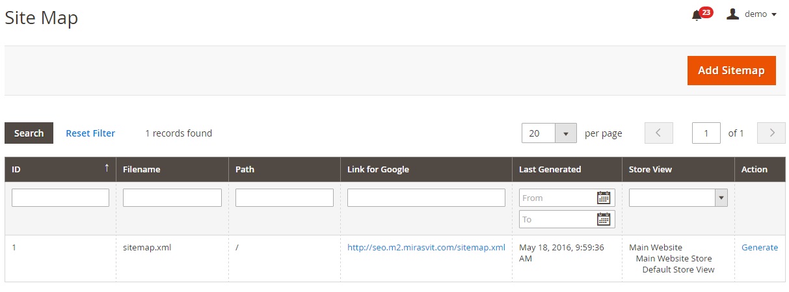Click the Link for Google filter field
The width and height of the screenshot is (789, 292).
426,198
